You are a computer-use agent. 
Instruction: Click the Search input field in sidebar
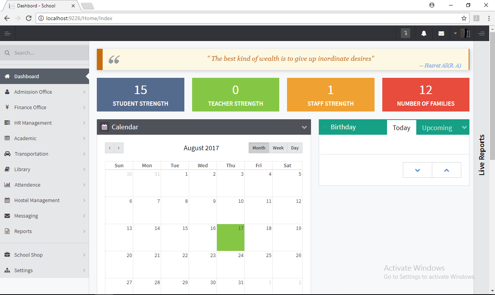pos(45,53)
